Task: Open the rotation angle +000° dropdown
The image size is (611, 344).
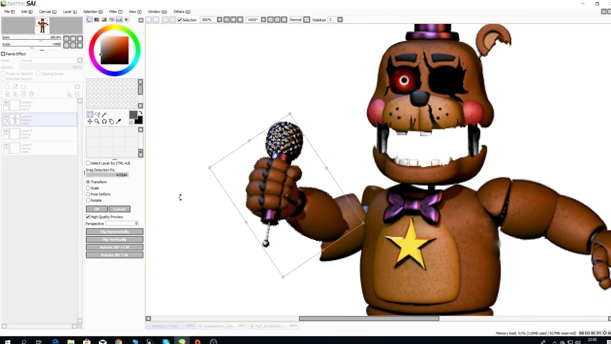Action: 263,20
